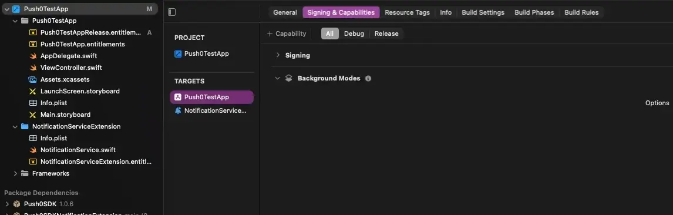Screen dimensions: 673x215
Task: Switch to the Build Settings tab
Action: (483, 12)
